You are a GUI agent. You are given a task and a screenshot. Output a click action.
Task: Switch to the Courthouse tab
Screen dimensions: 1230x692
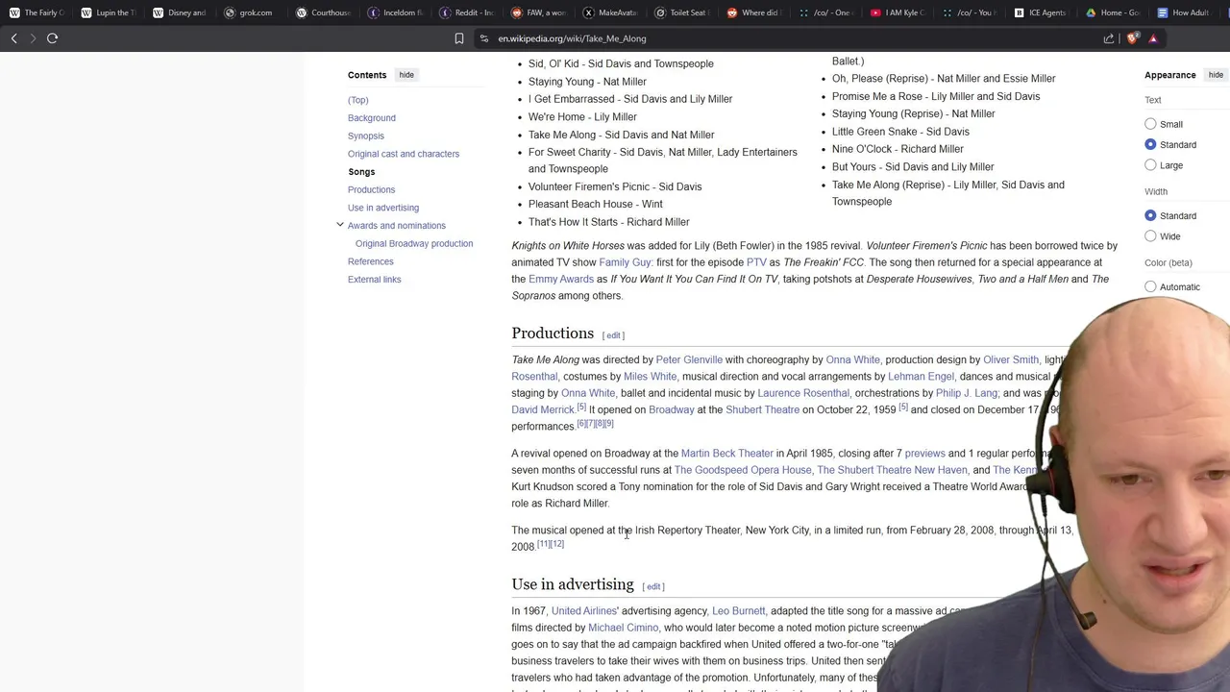coord(324,12)
